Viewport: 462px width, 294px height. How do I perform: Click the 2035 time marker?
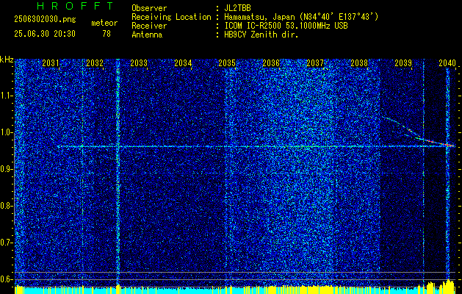click(x=227, y=62)
